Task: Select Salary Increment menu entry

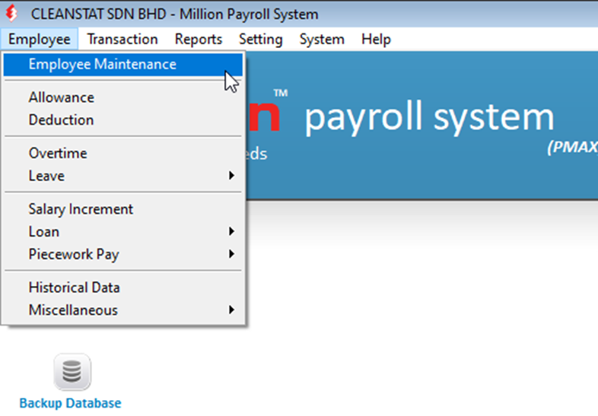Action: click(122, 209)
